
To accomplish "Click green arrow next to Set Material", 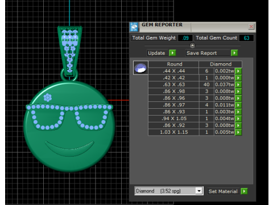I will point(244,191).
